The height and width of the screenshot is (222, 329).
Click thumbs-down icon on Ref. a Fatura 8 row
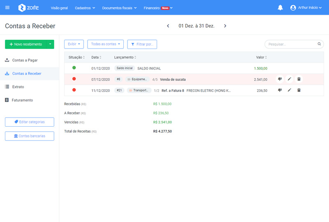(280, 90)
